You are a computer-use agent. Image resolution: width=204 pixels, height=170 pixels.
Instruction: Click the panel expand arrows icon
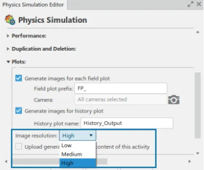tap(191, 4)
